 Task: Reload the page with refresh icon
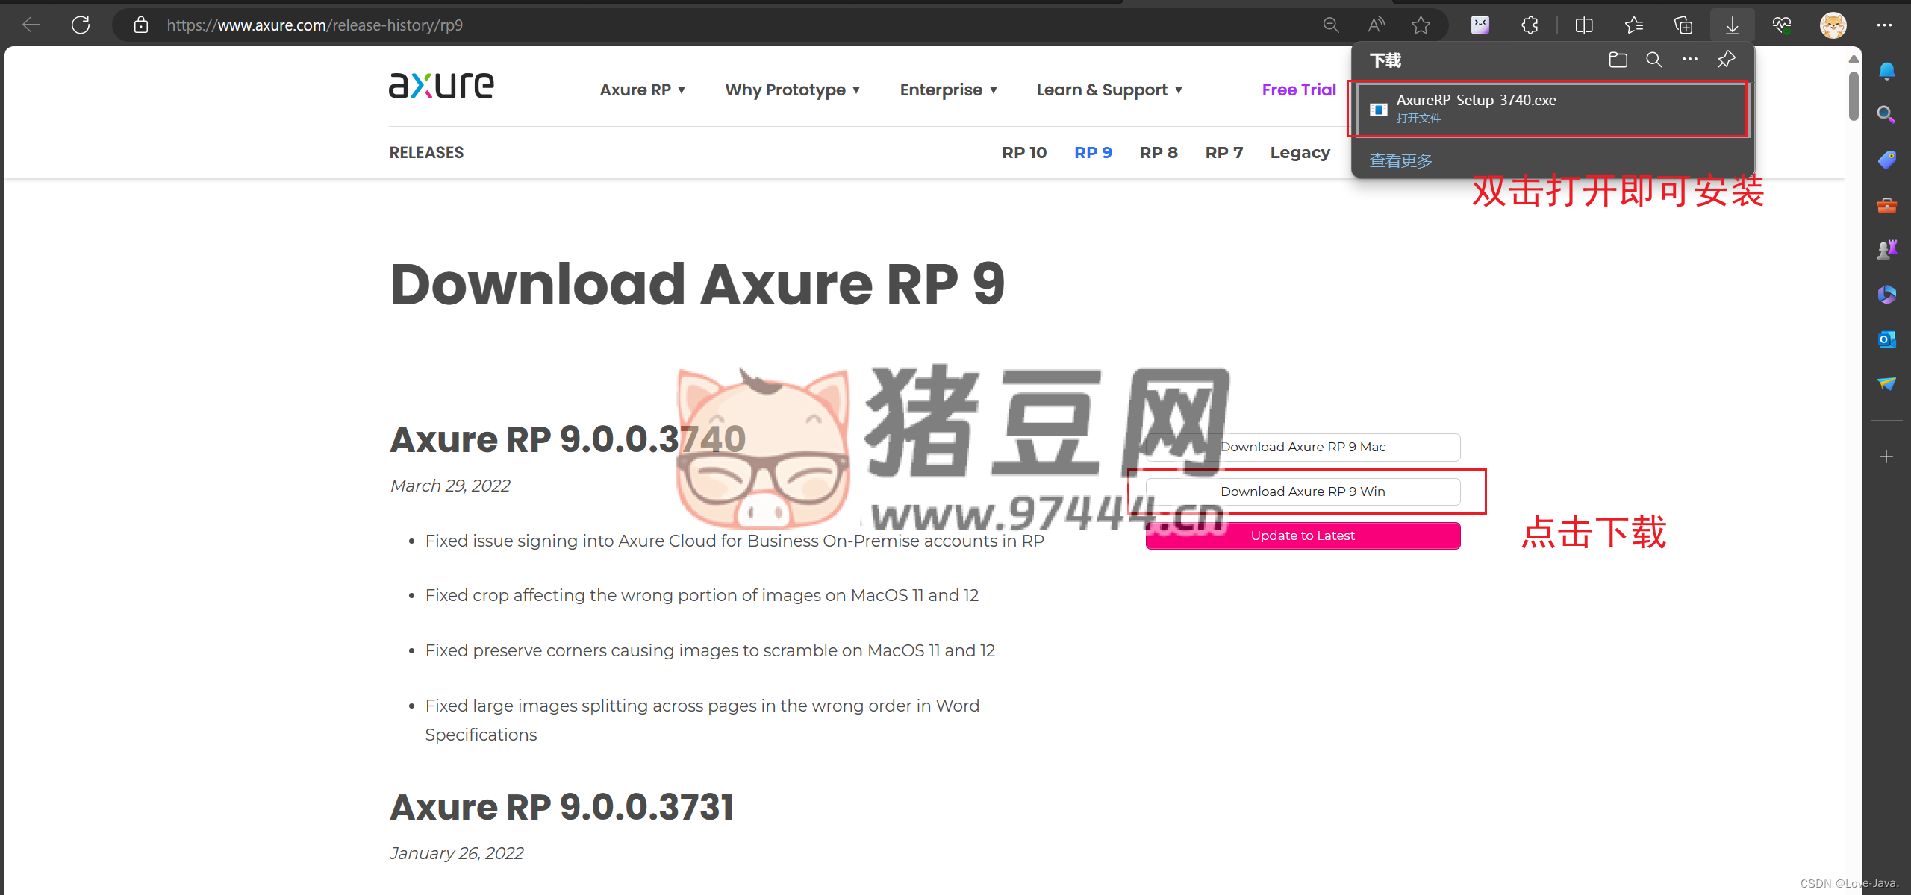pyautogui.click(x=81, y=25)
